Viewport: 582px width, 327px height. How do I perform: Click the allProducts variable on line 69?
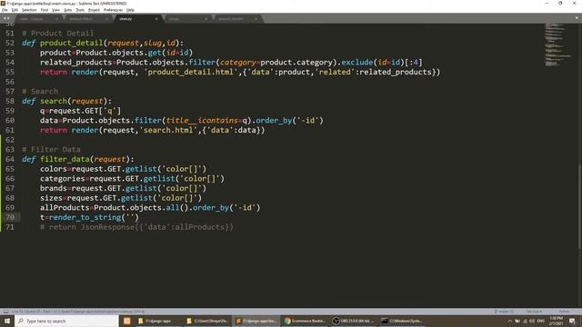[65, 207]
